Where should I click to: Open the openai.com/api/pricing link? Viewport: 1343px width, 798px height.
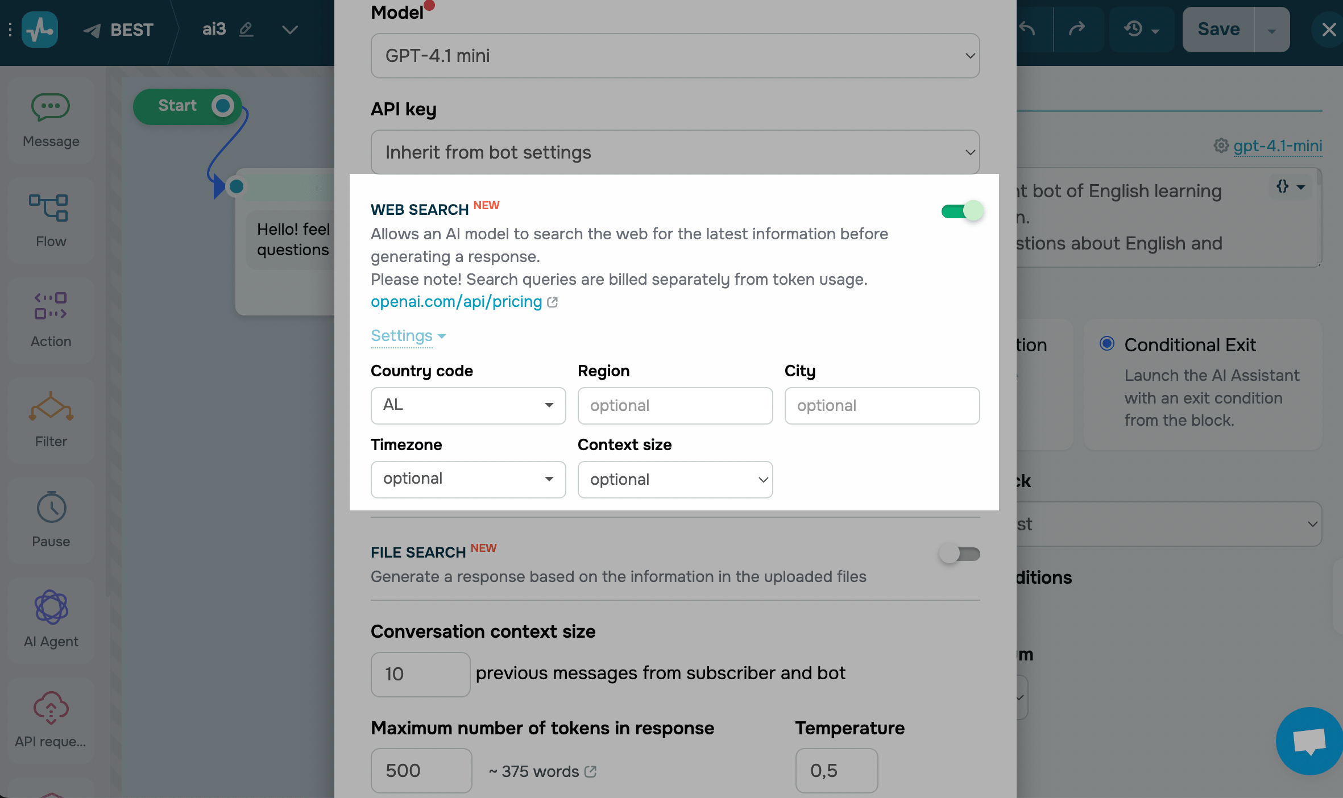pyautogui.click(x=457, y=302)
